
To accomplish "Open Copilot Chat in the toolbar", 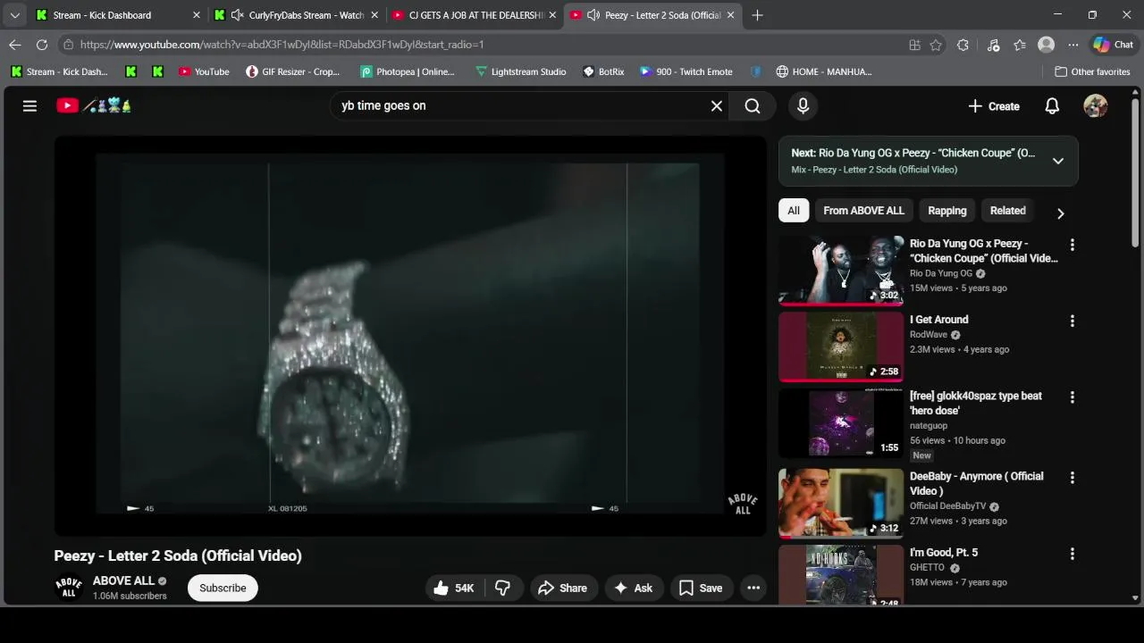I will [x=1114, y=45].
